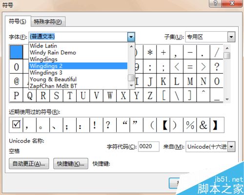Select the slash / symbol
Viewport: 244px width, 195px height.
[217, 52]
